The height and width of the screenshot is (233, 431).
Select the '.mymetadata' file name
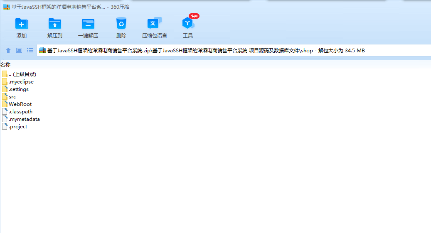click(24, 119)
